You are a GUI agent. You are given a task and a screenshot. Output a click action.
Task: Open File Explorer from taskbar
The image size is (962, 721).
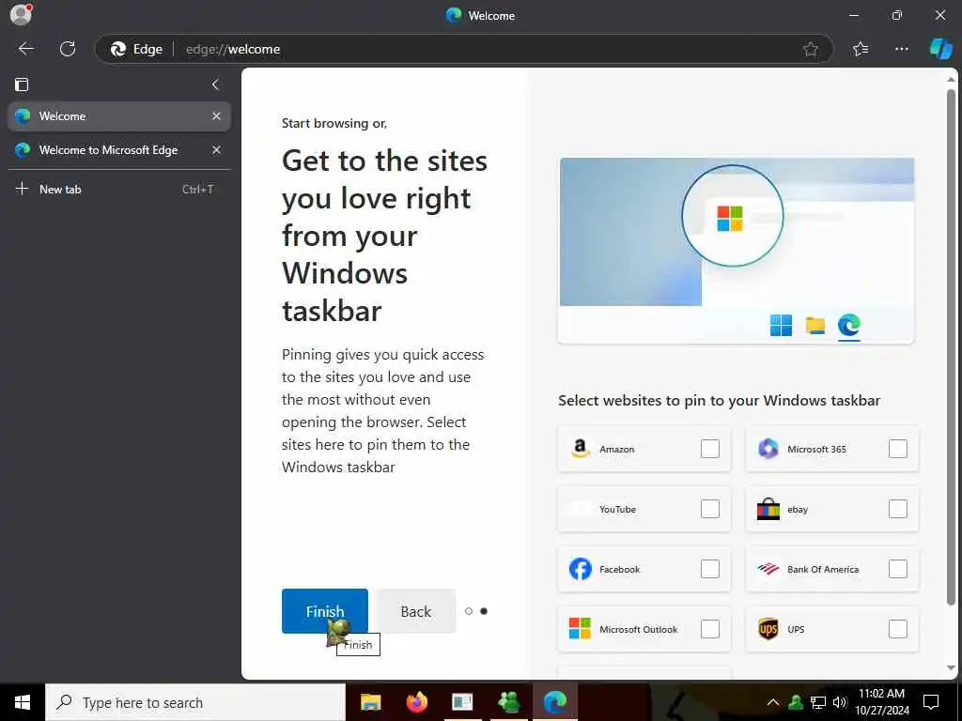pos(370,702)
